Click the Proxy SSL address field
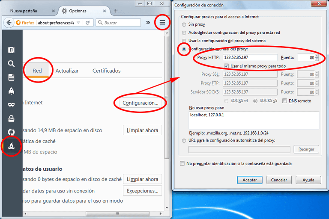Screen dimensions: 329x219 (250, 74)
